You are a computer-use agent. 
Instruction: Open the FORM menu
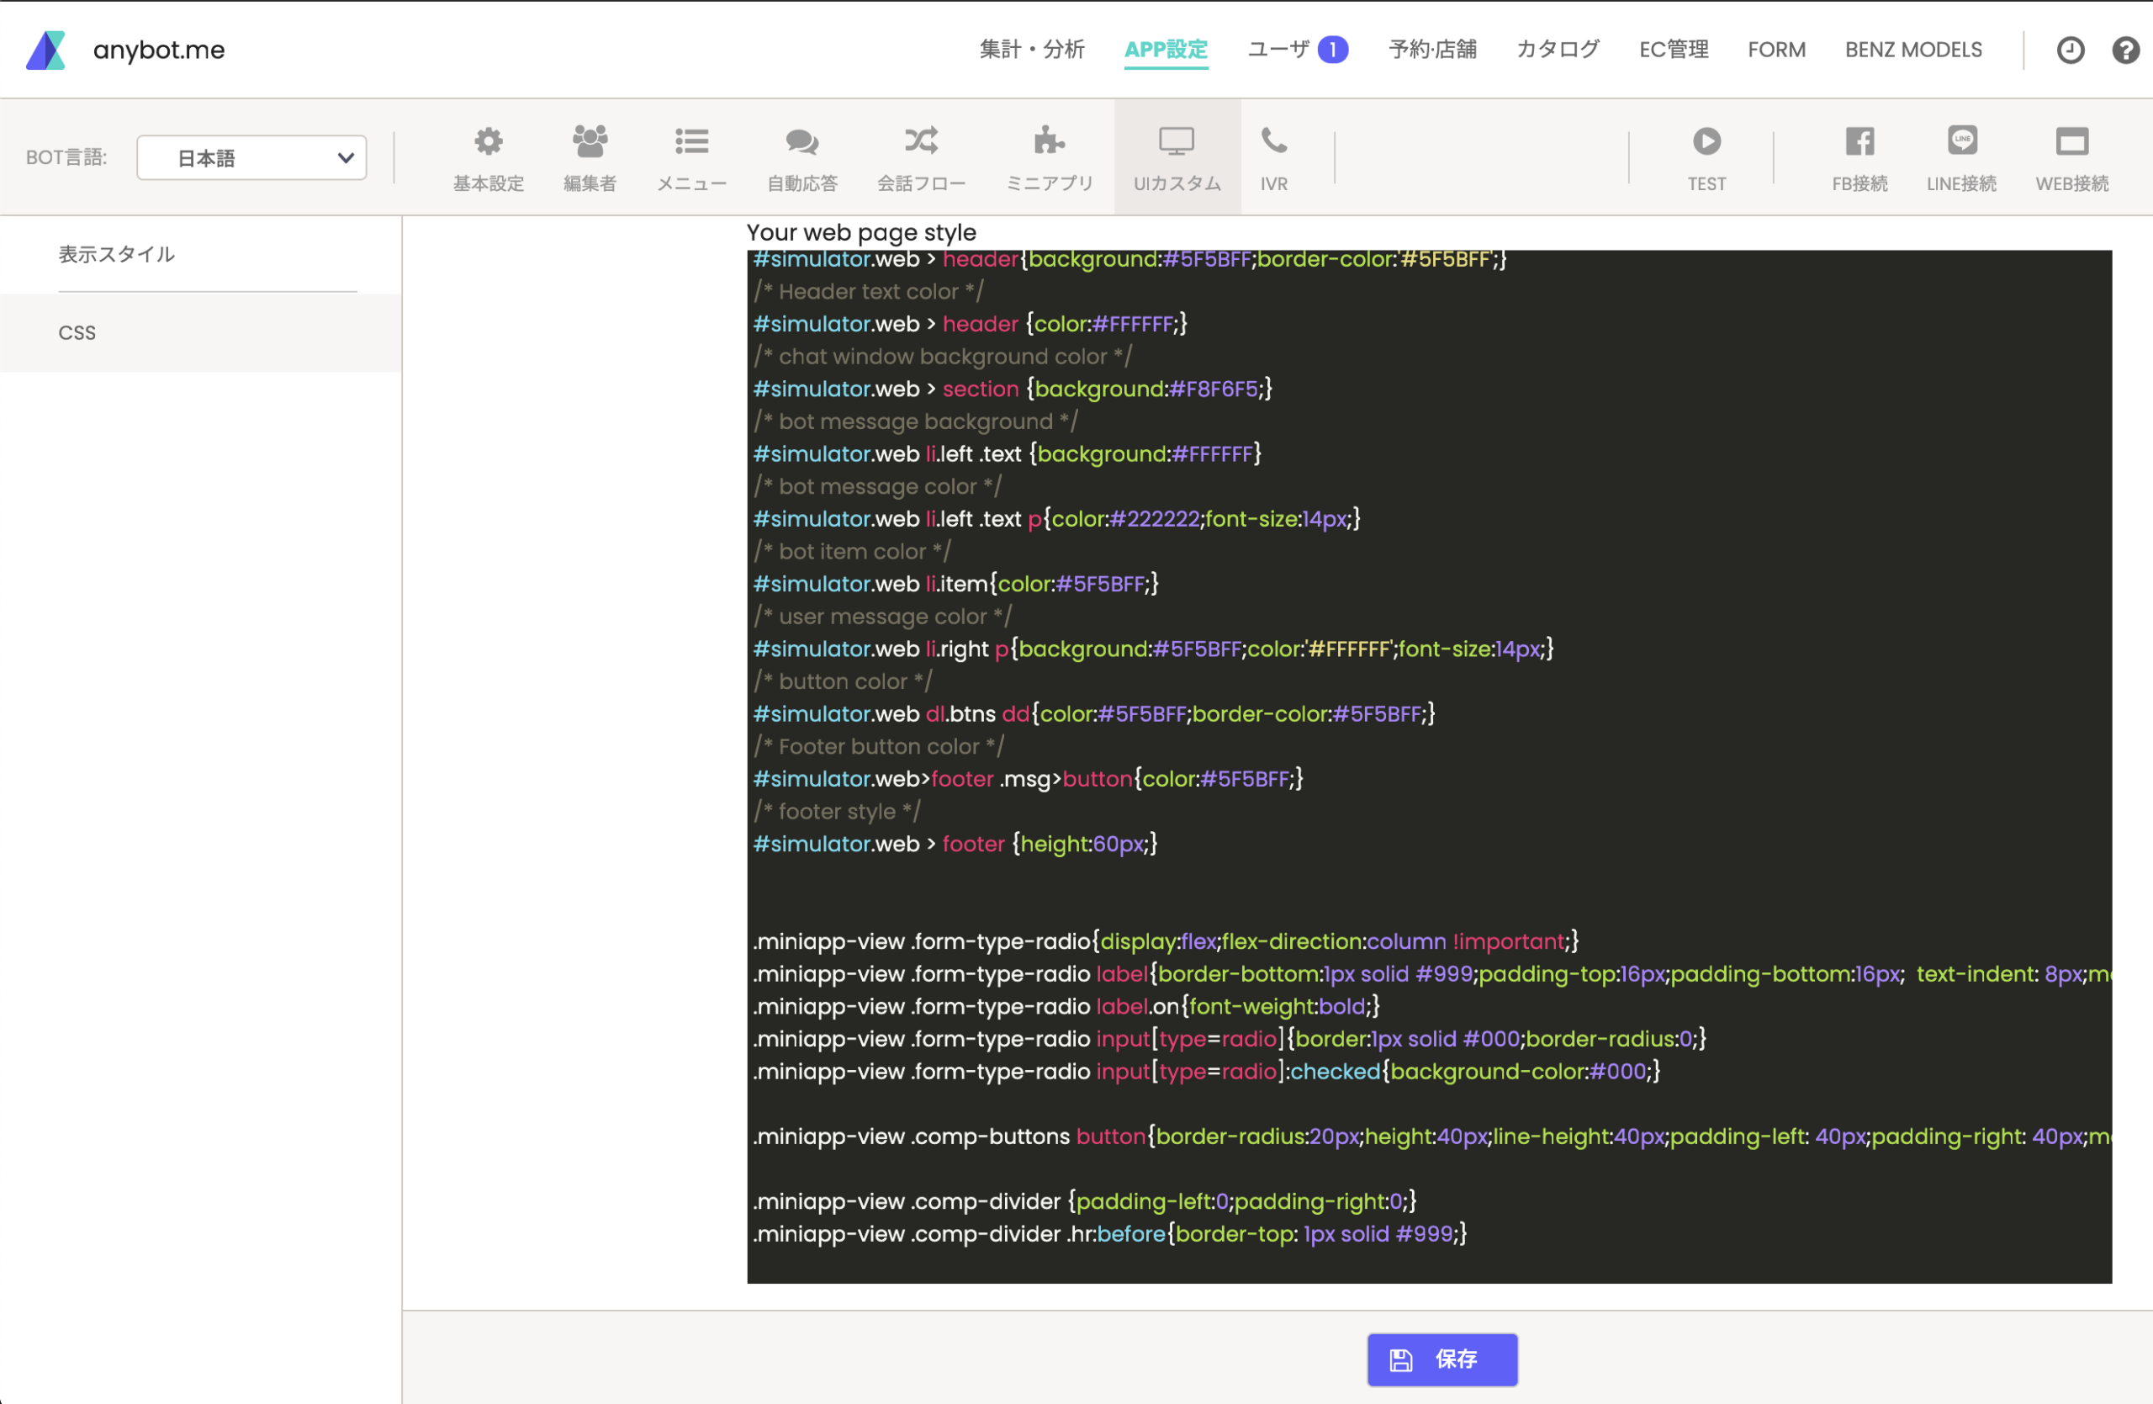click(1777, 50)
